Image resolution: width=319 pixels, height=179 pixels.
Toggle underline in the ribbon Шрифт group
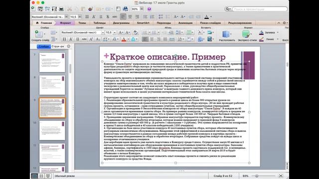[78, 39]
